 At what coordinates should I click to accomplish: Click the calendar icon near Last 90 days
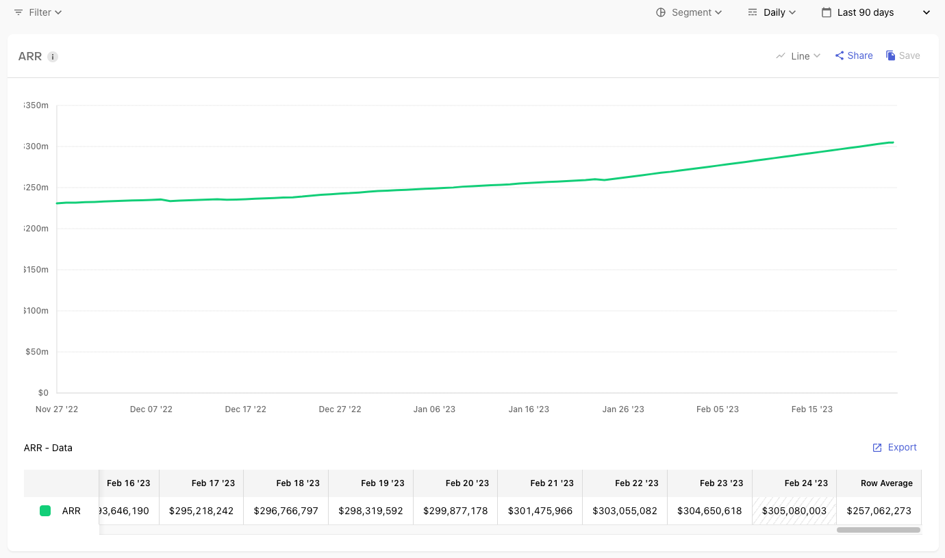(827, 12)
